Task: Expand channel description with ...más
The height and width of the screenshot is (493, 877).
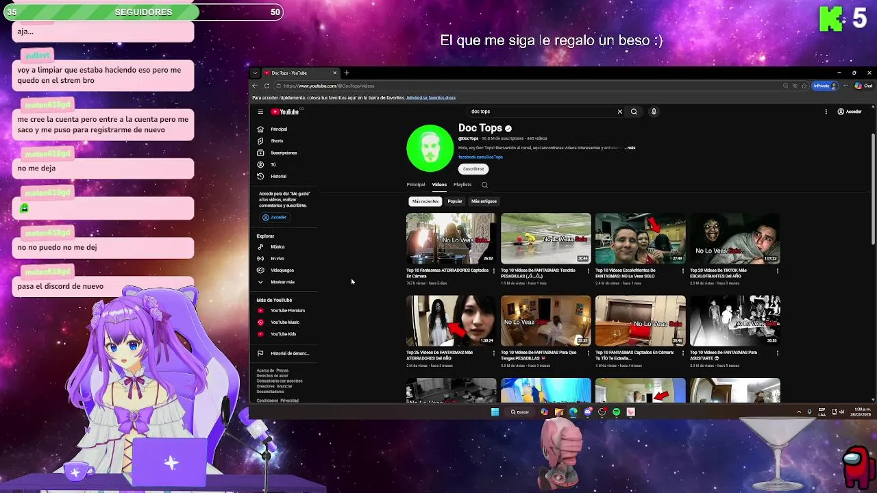Action: point(630,148)
